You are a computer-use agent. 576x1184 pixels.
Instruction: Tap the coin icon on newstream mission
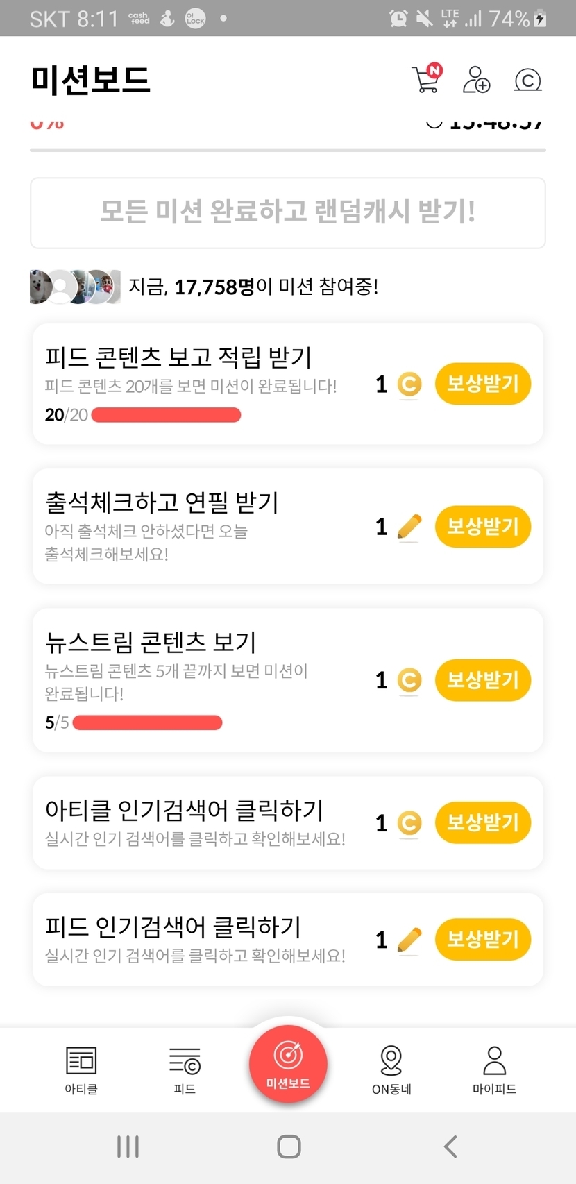409,680
